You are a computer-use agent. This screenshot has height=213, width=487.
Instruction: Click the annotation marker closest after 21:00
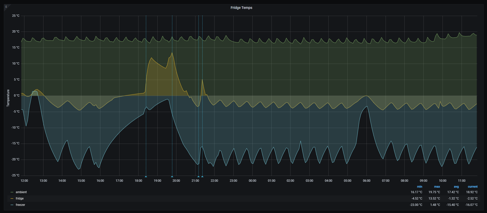pyautogui.click(x=199, y=176)
